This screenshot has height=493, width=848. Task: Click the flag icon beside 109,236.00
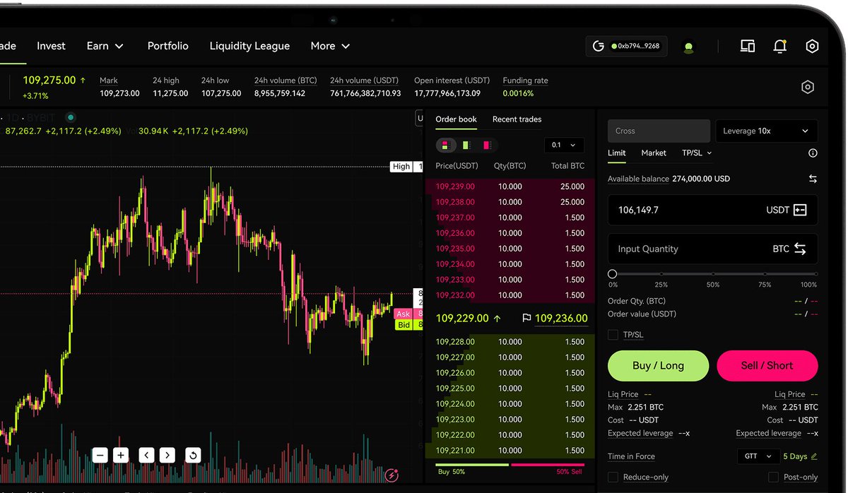pos(526,319)
